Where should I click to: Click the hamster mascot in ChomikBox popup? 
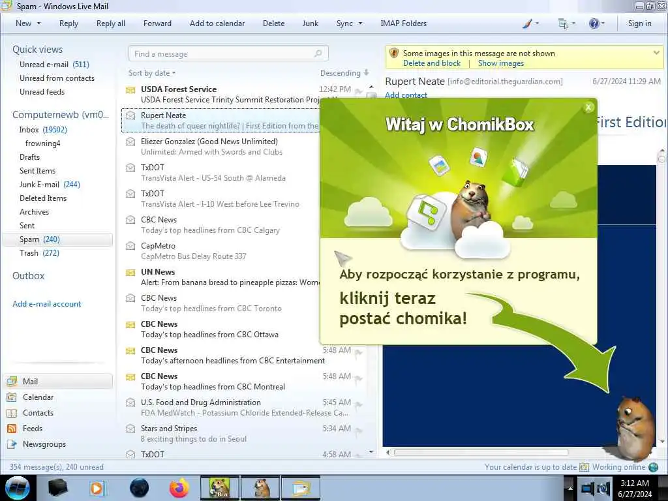point(472,209)
